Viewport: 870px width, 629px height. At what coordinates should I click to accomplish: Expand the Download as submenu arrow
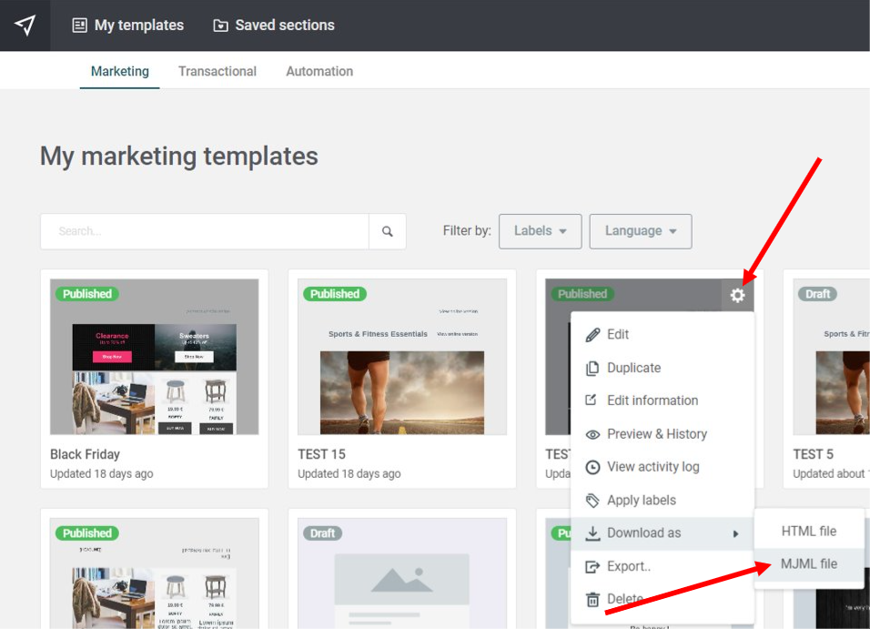point(735,533)
